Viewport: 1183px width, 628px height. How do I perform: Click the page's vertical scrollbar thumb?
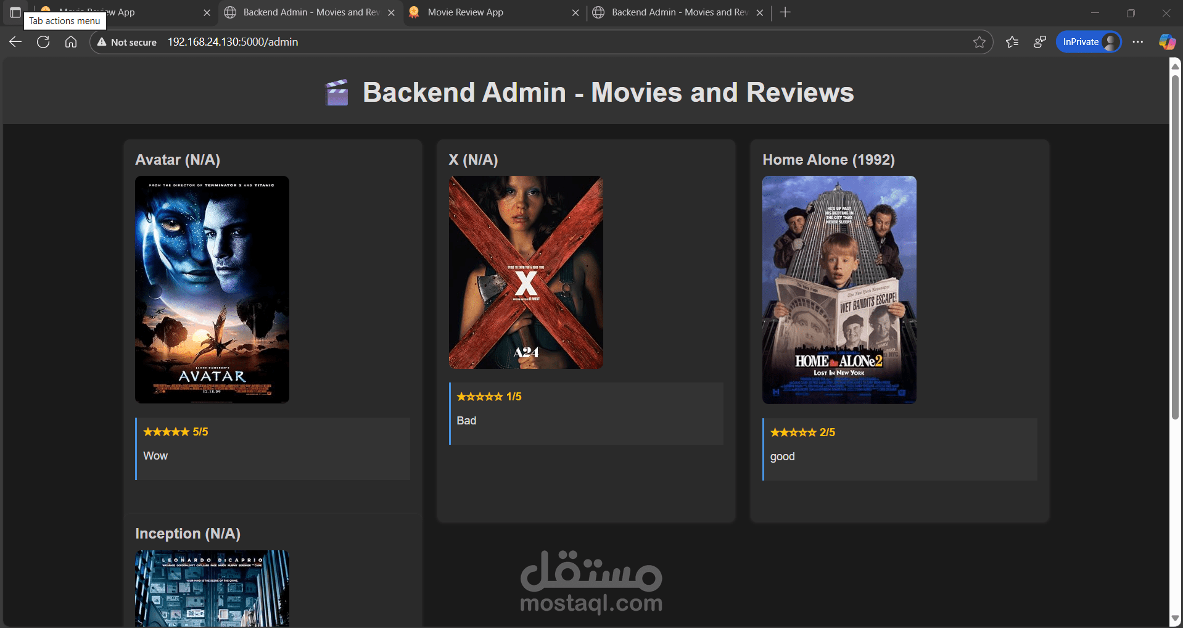pos(1176,247)
